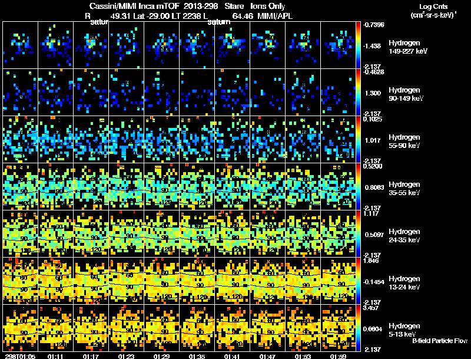Click the 01:35 time axis label
The width and height of the screenshot is (471, 359).
(197, 356)
